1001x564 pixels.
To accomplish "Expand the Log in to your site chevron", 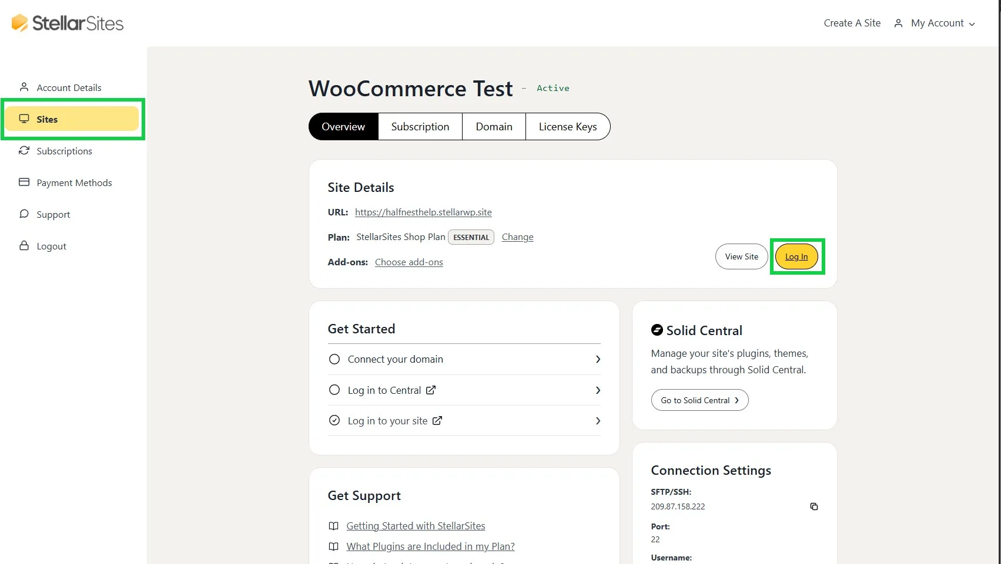I will pos(598,420).
